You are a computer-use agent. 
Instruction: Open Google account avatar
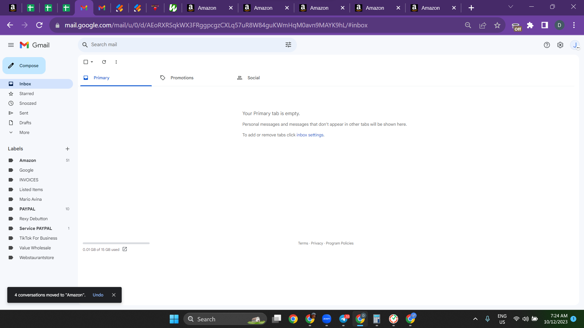point(575,45)
